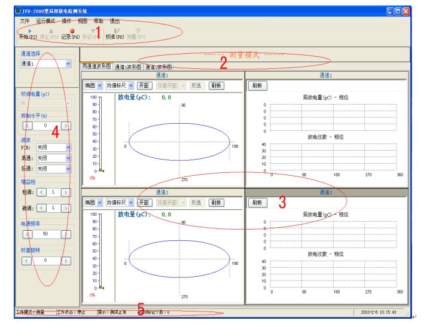The image size is (427, 324).
Task: Open the 文件 menu
Action: (x=25, y=21)
